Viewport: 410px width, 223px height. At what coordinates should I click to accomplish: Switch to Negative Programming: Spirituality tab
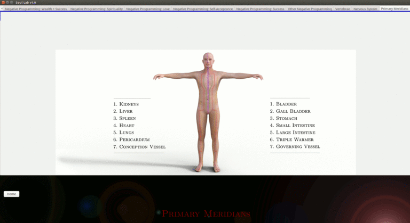coord(97,9)
